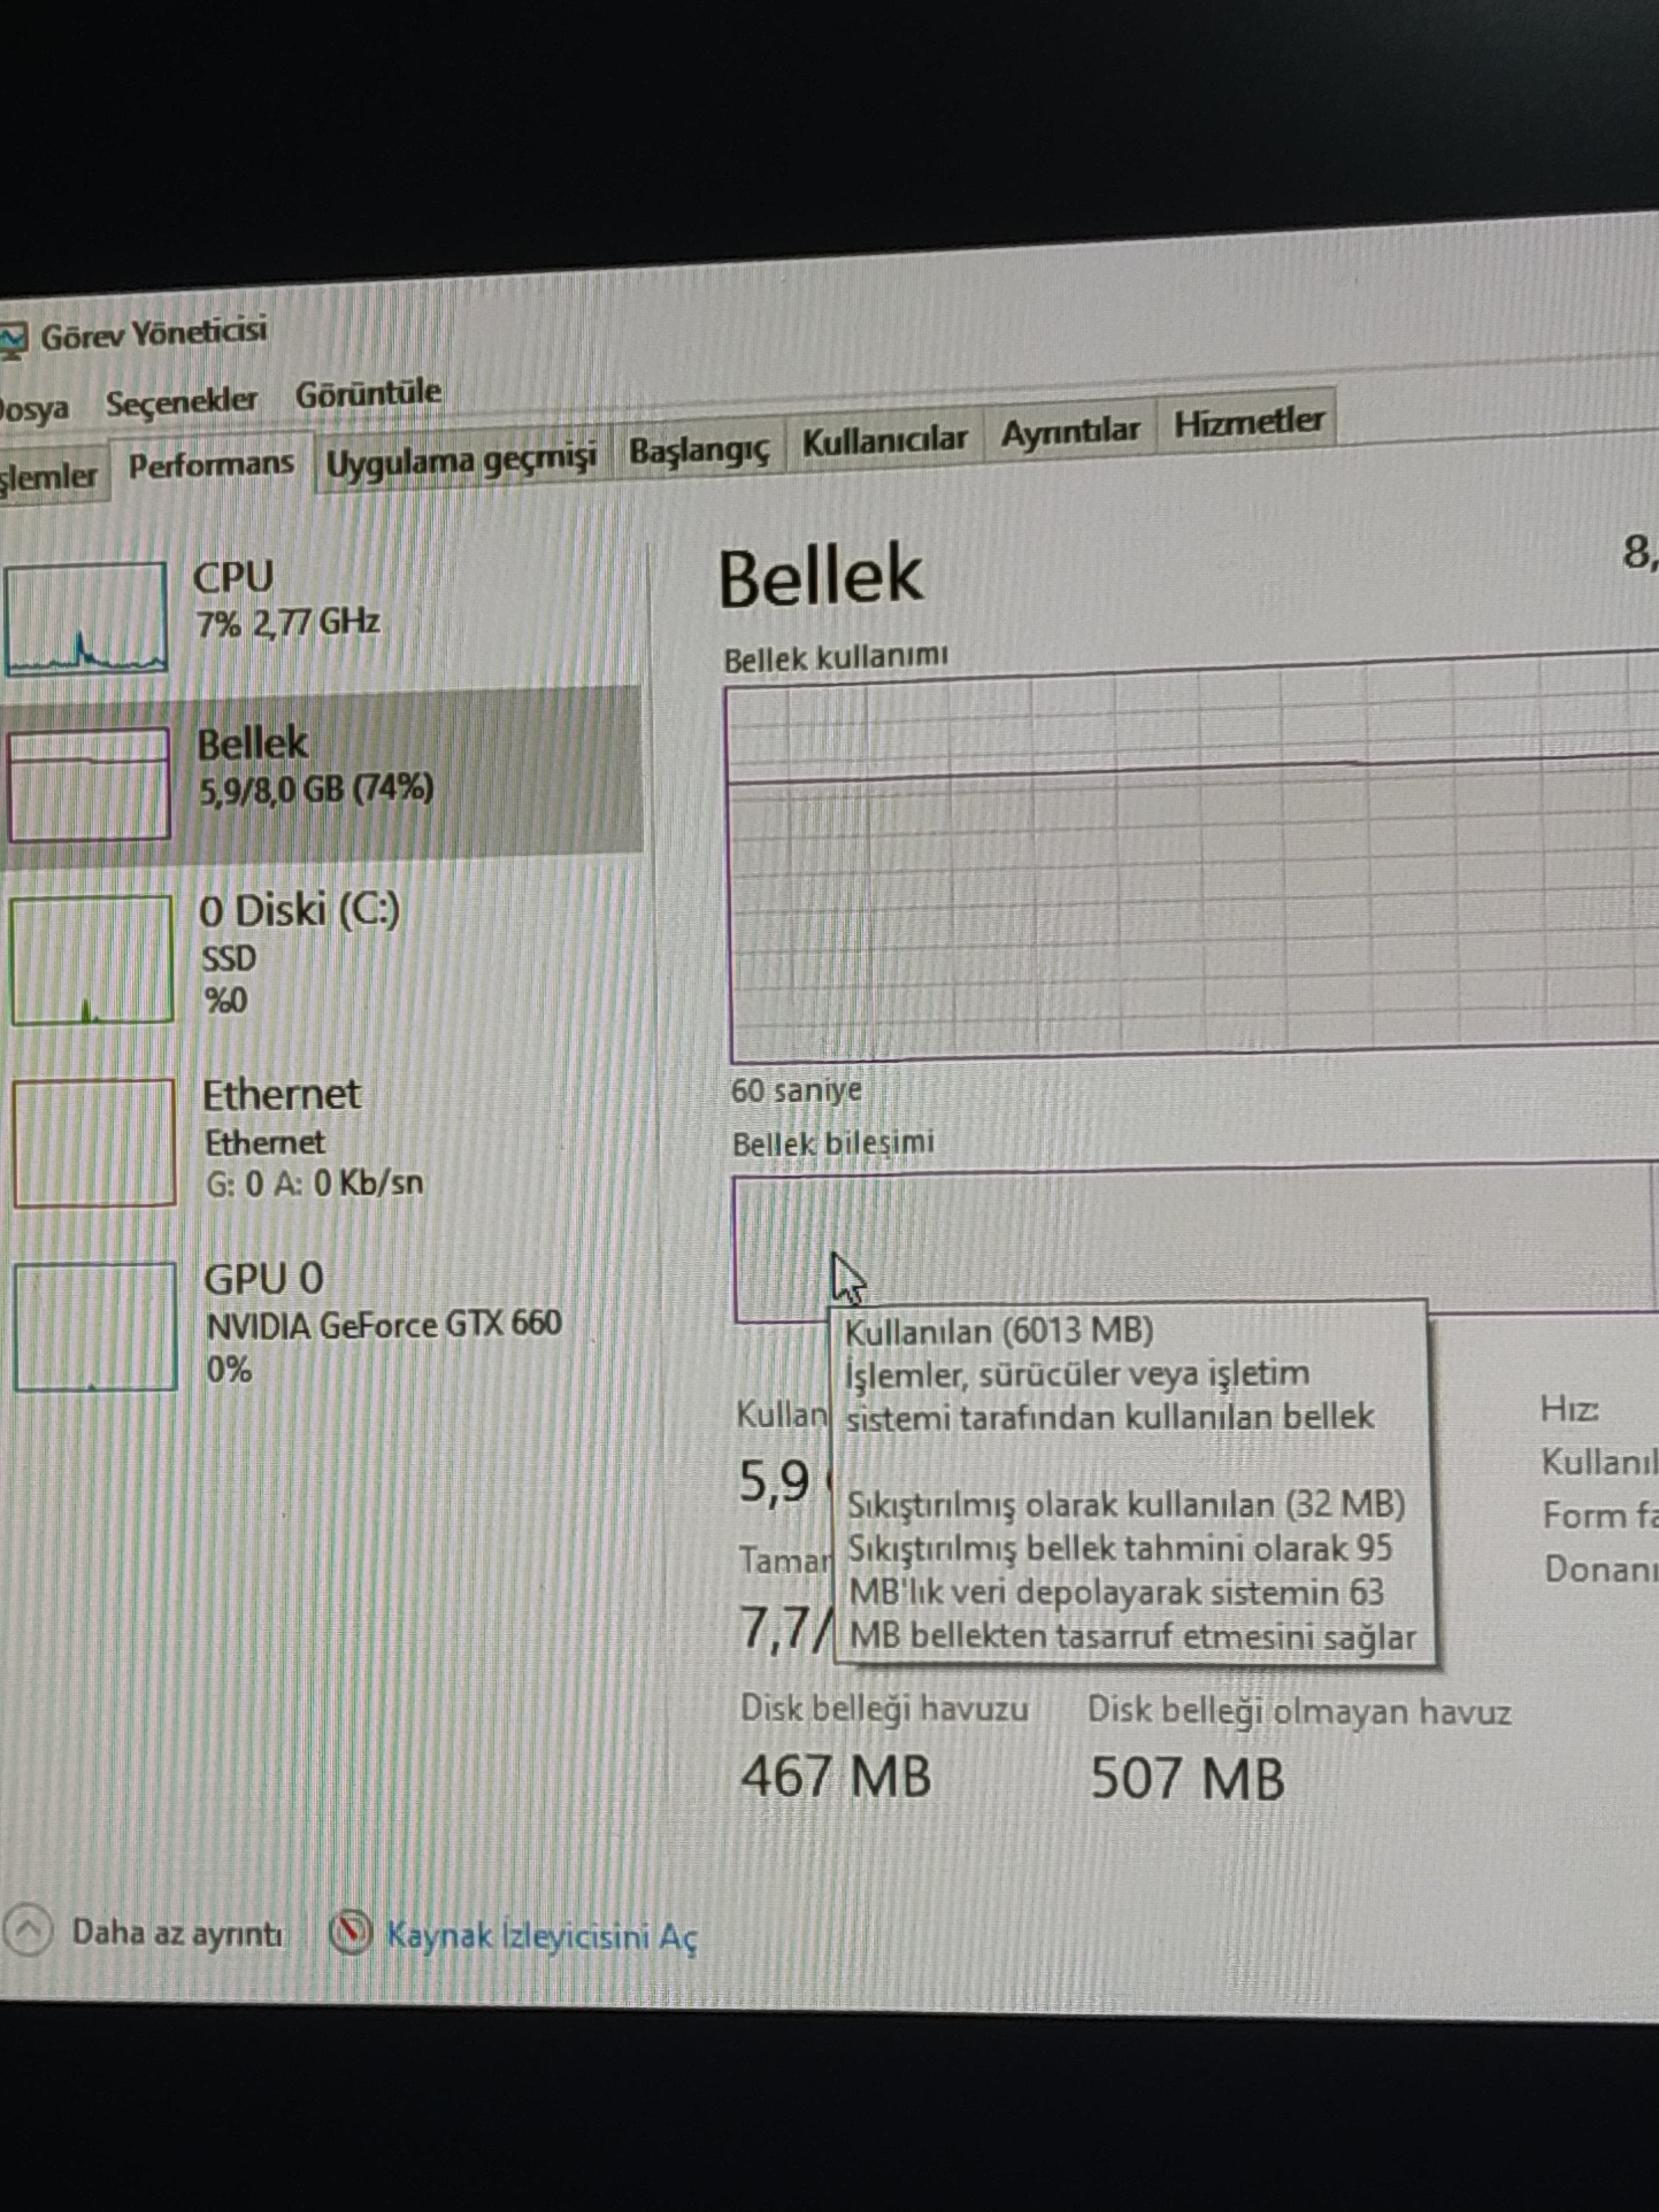Click the Bellek kullanımı label

[x=836, y=659]
